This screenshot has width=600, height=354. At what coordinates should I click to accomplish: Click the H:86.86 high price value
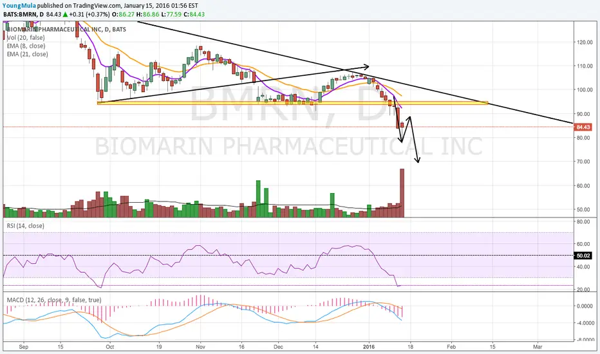[x=147, y=14]
